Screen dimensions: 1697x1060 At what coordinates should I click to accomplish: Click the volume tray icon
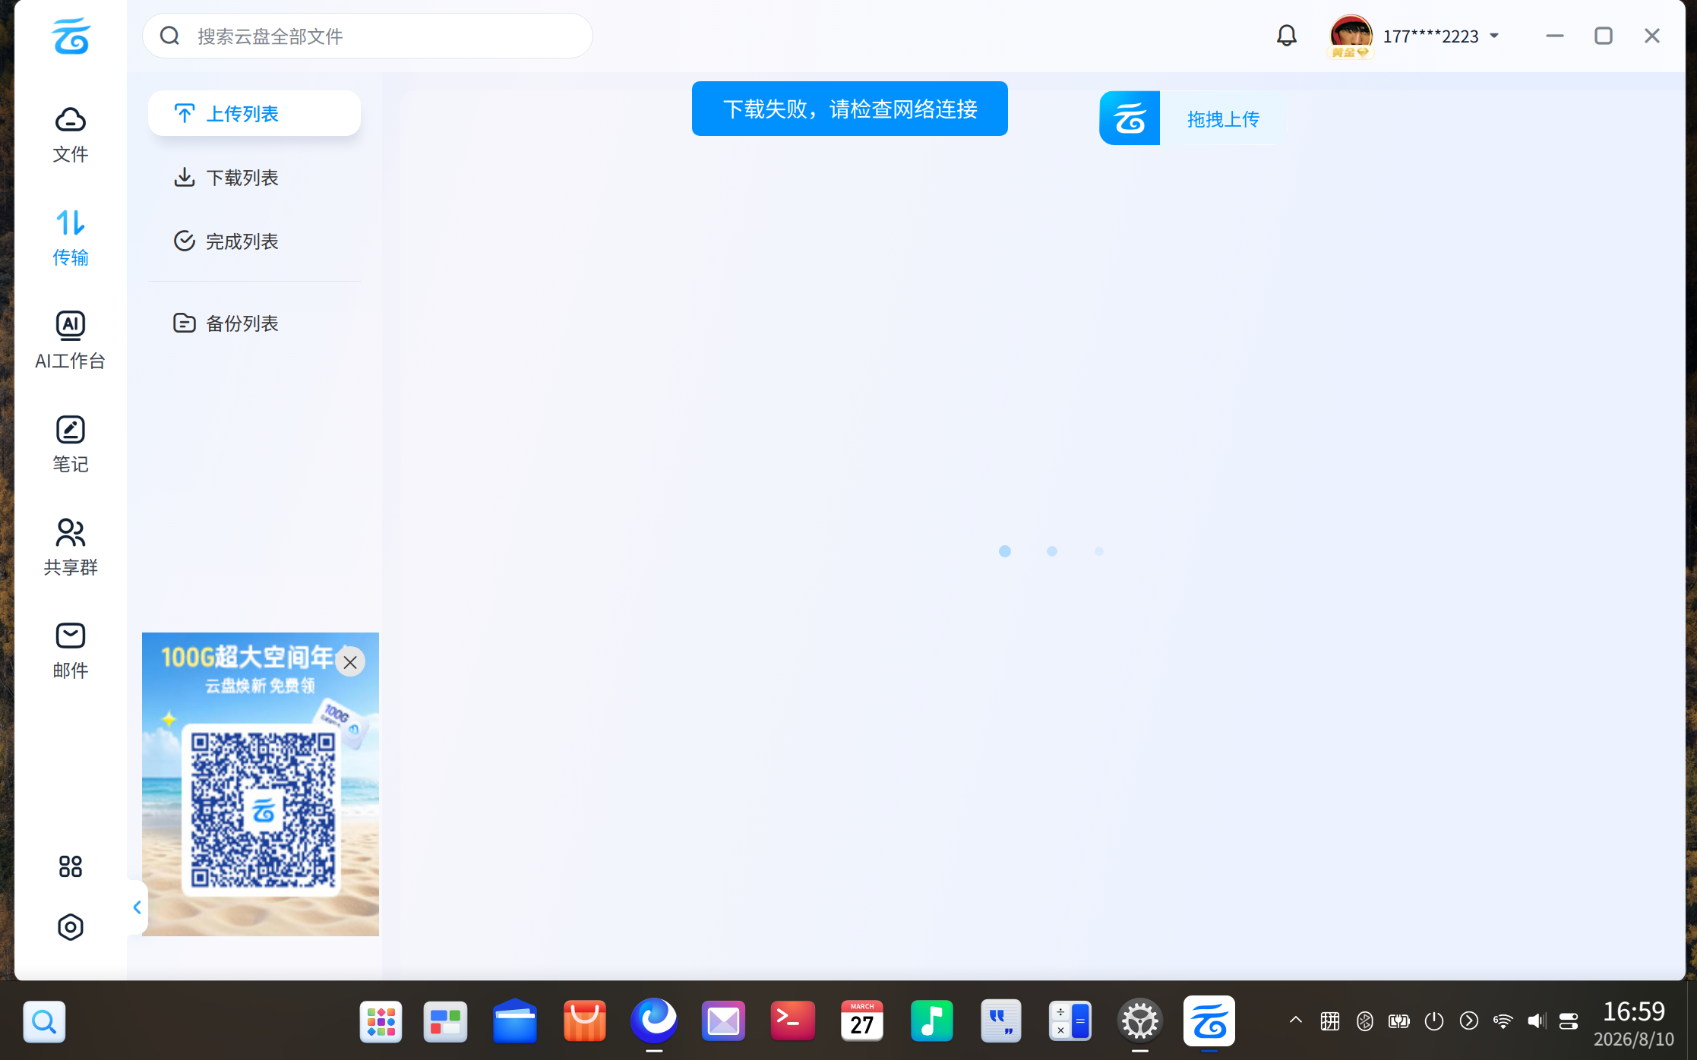(1537, 1021)
